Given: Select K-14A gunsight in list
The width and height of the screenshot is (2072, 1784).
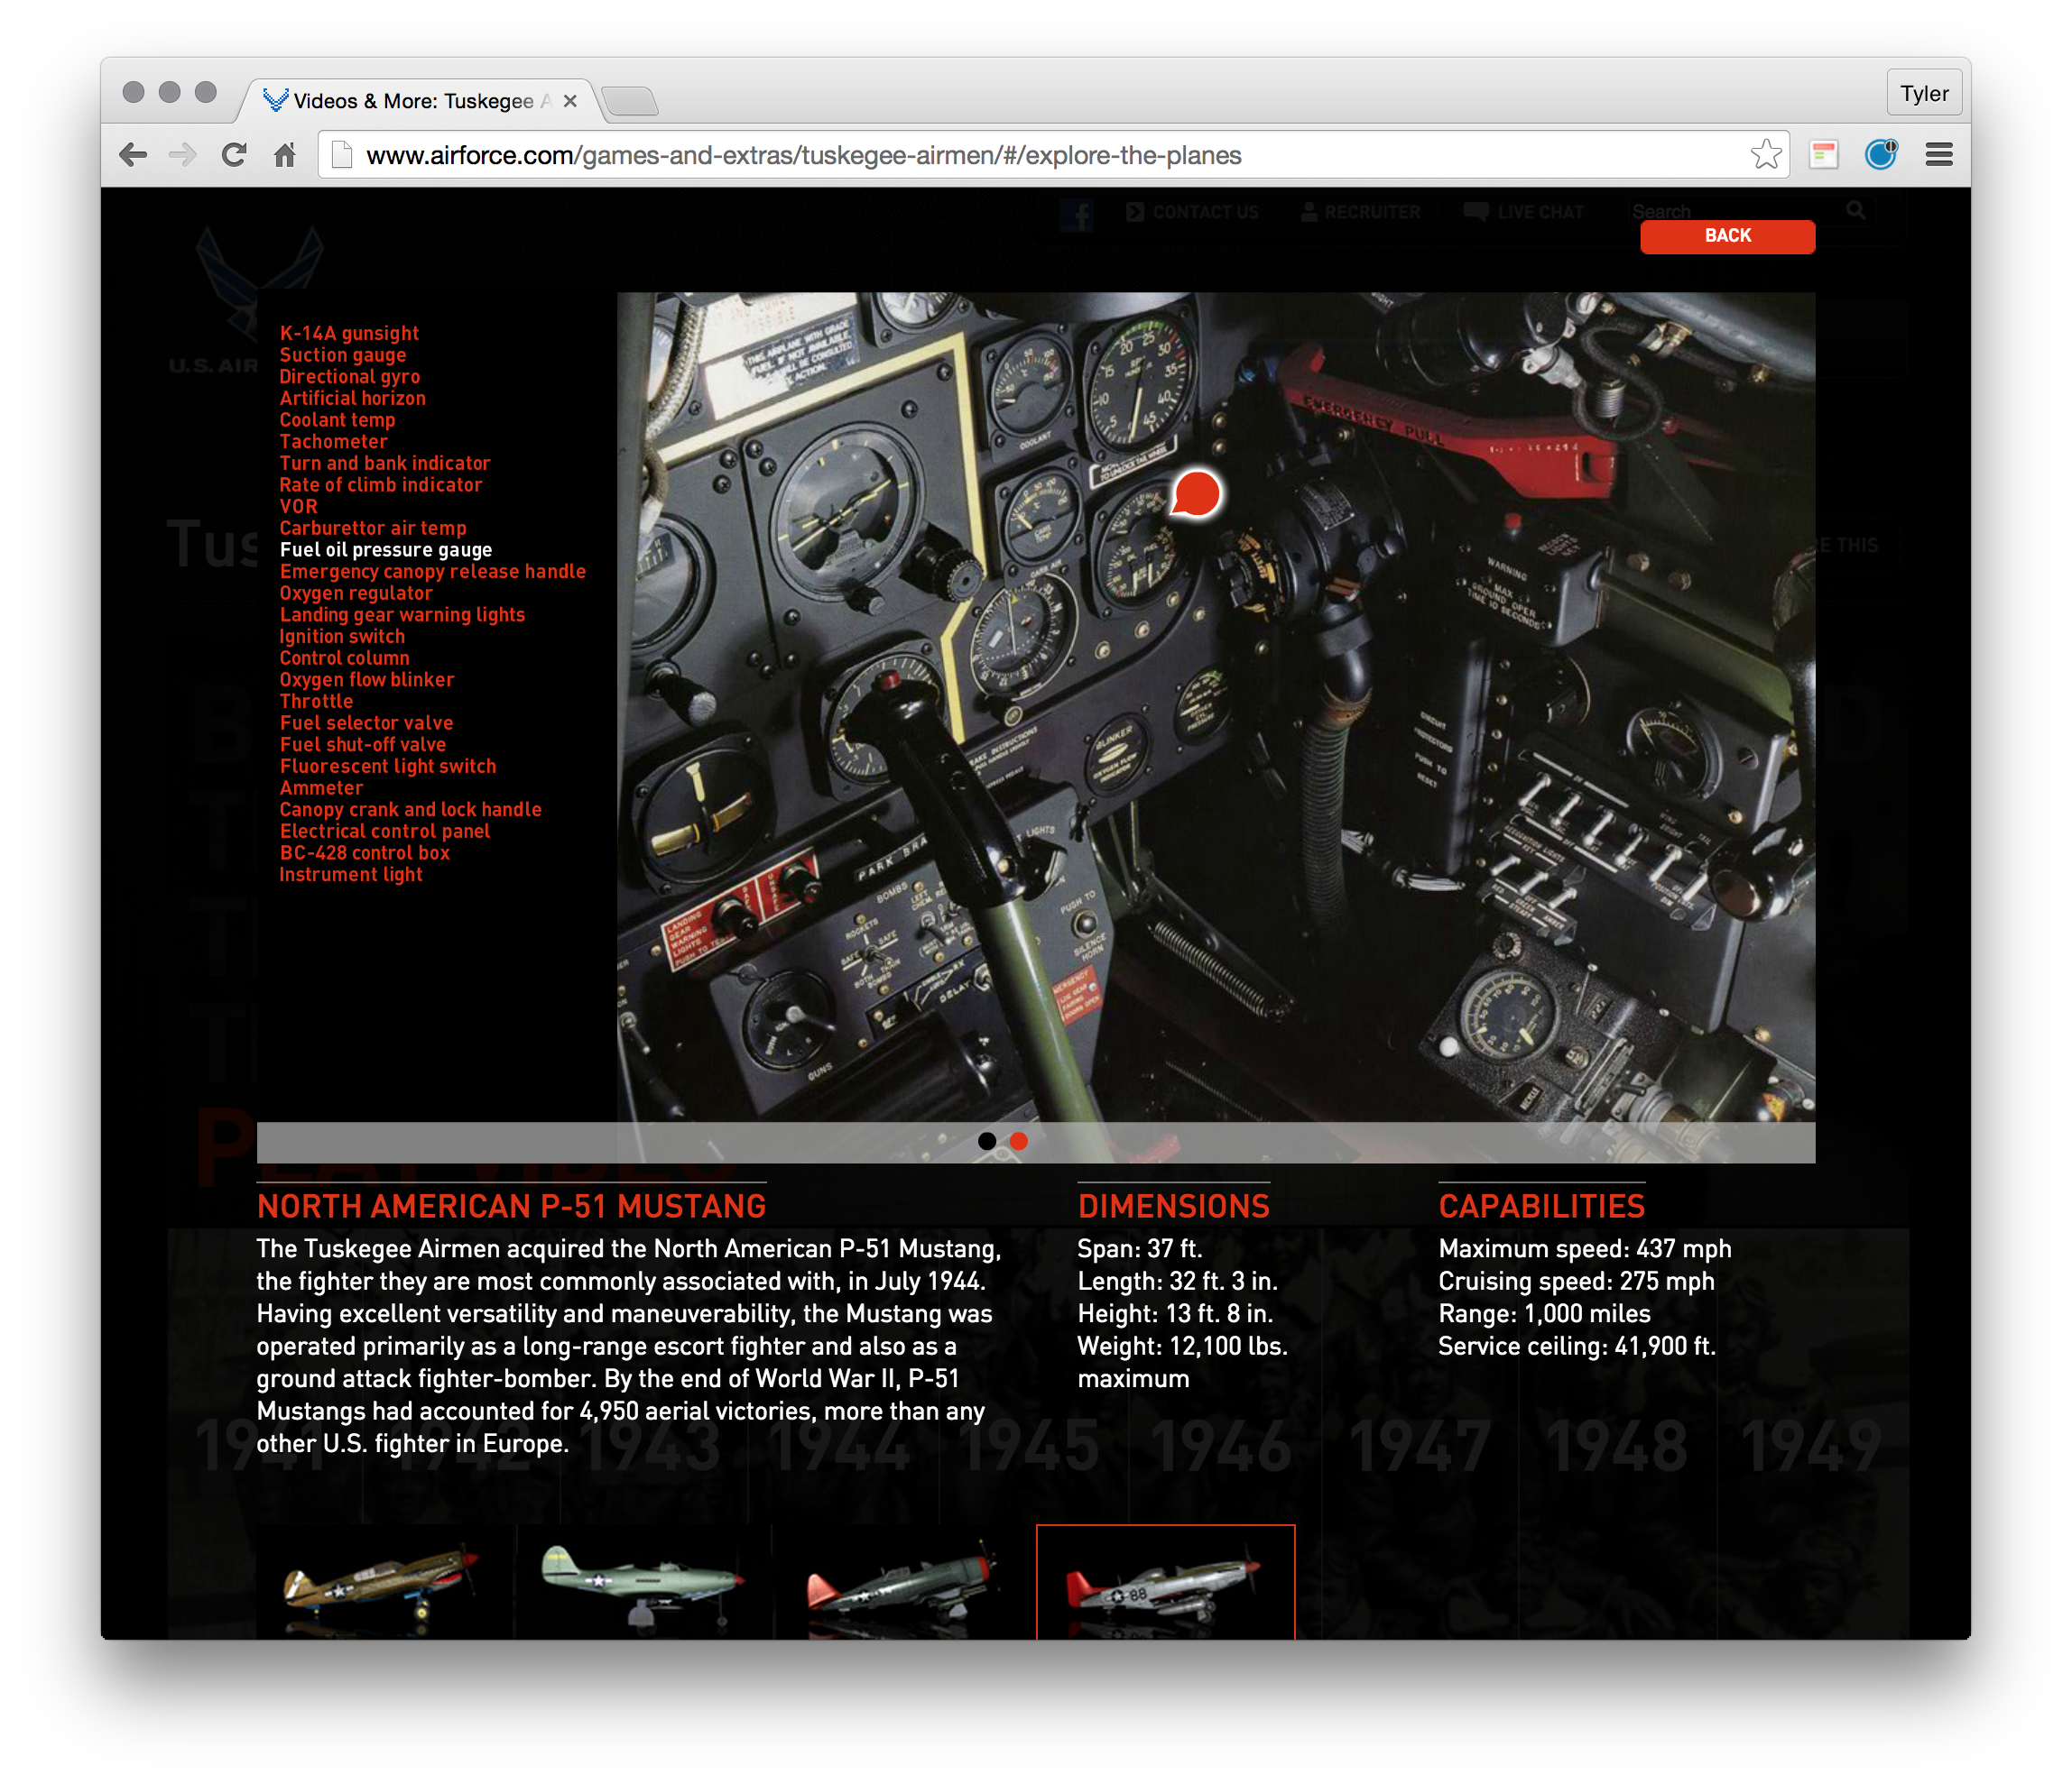Looking at the screenshot, I should [x=349, y=333].
